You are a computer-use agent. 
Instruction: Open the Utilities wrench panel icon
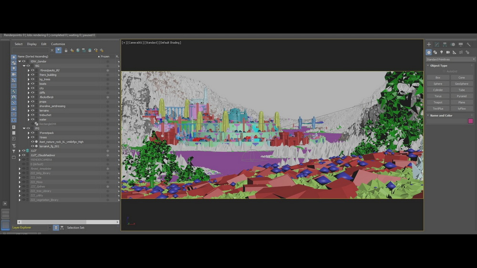[468, 45]
